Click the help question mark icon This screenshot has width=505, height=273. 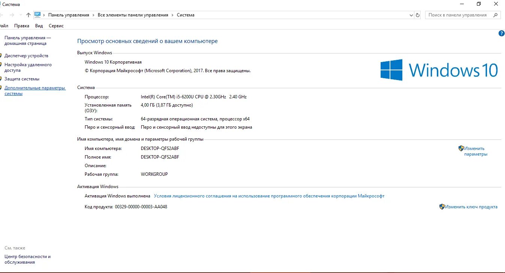502,33
